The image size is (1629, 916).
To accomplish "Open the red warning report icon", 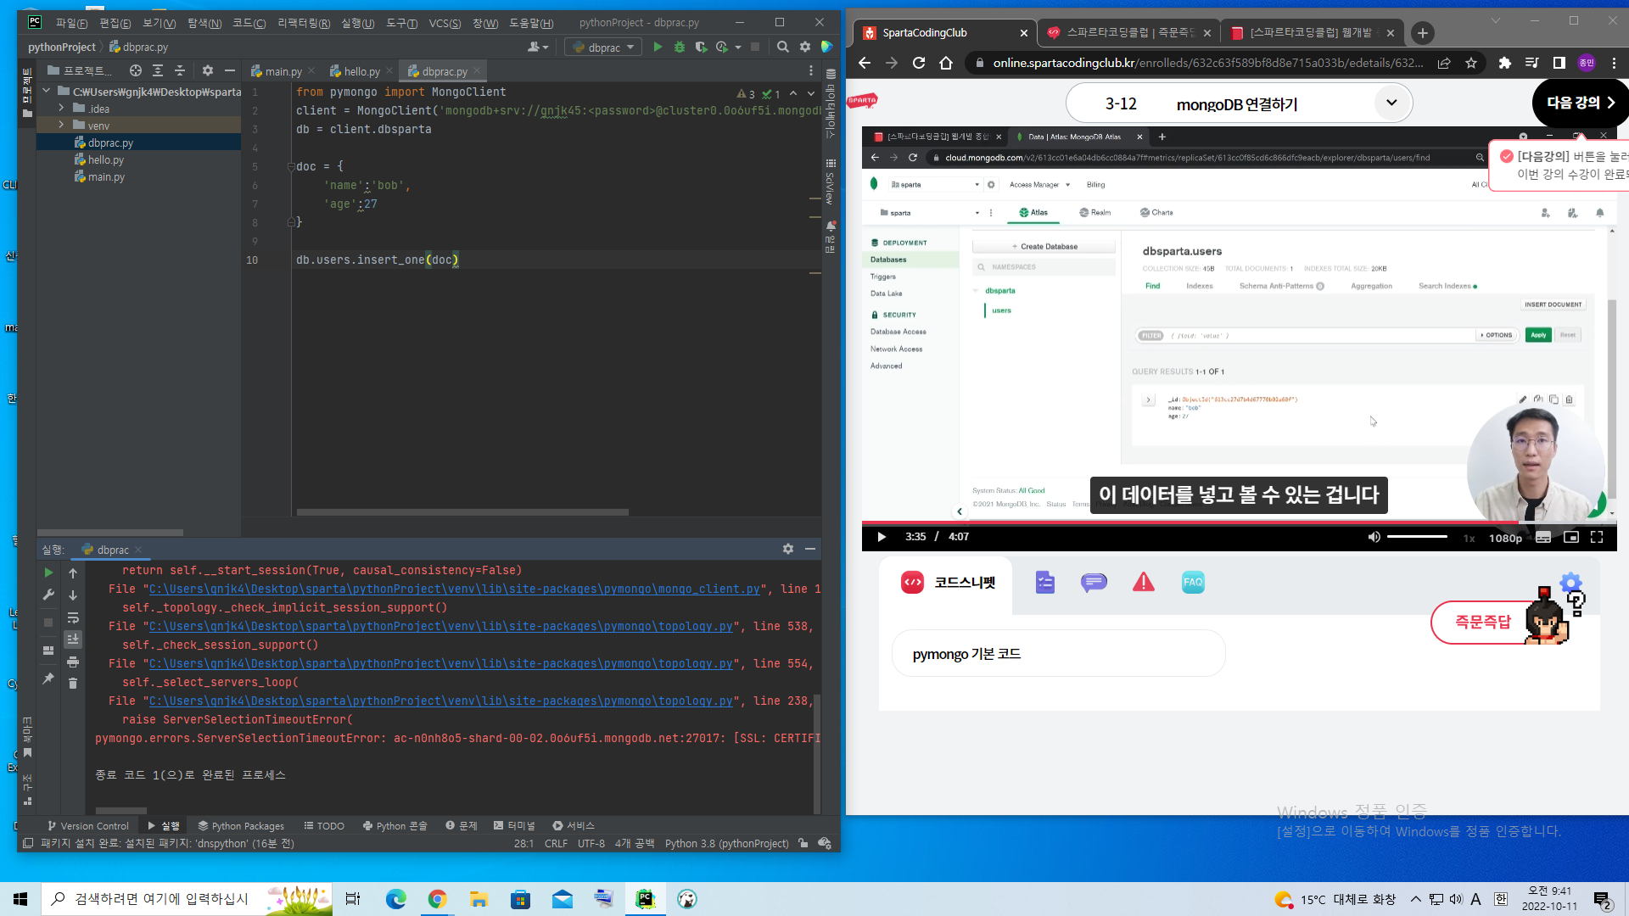I will (1144, 583).
